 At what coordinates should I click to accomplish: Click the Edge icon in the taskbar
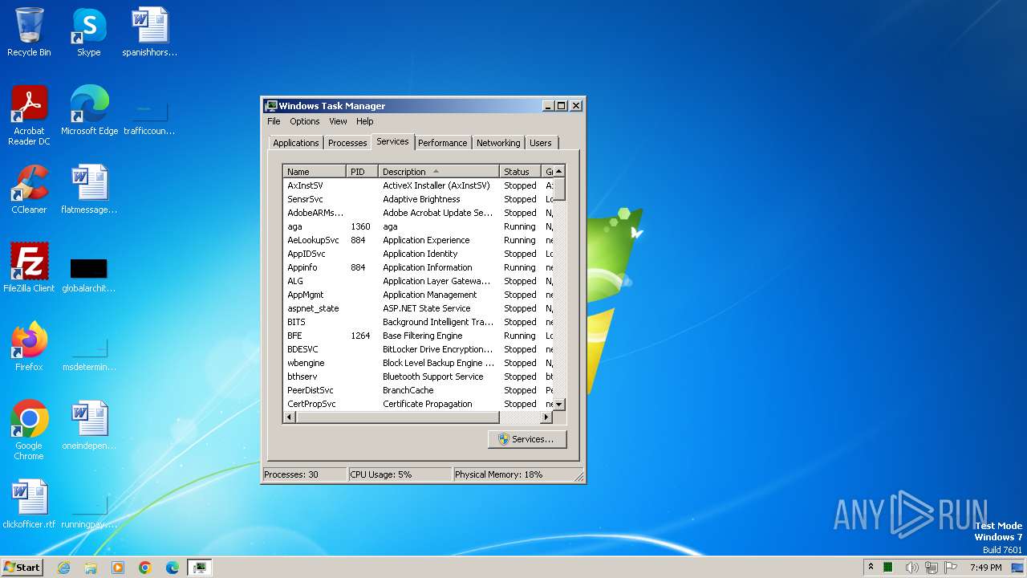pos(173,568)
